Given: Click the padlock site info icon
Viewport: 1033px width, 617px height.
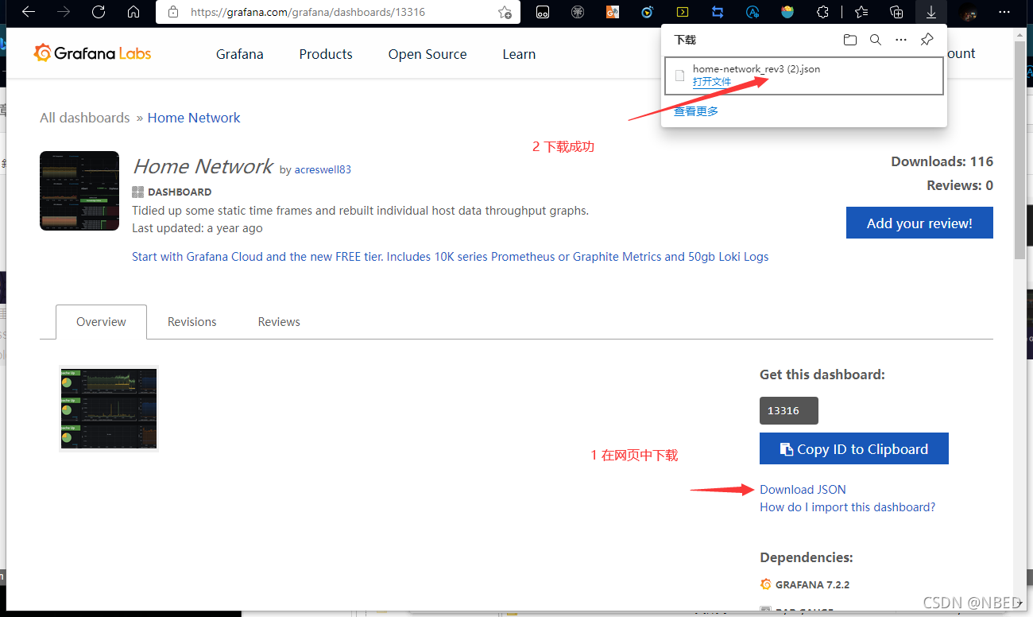Looking at the screenshot, I should (172, 12).
